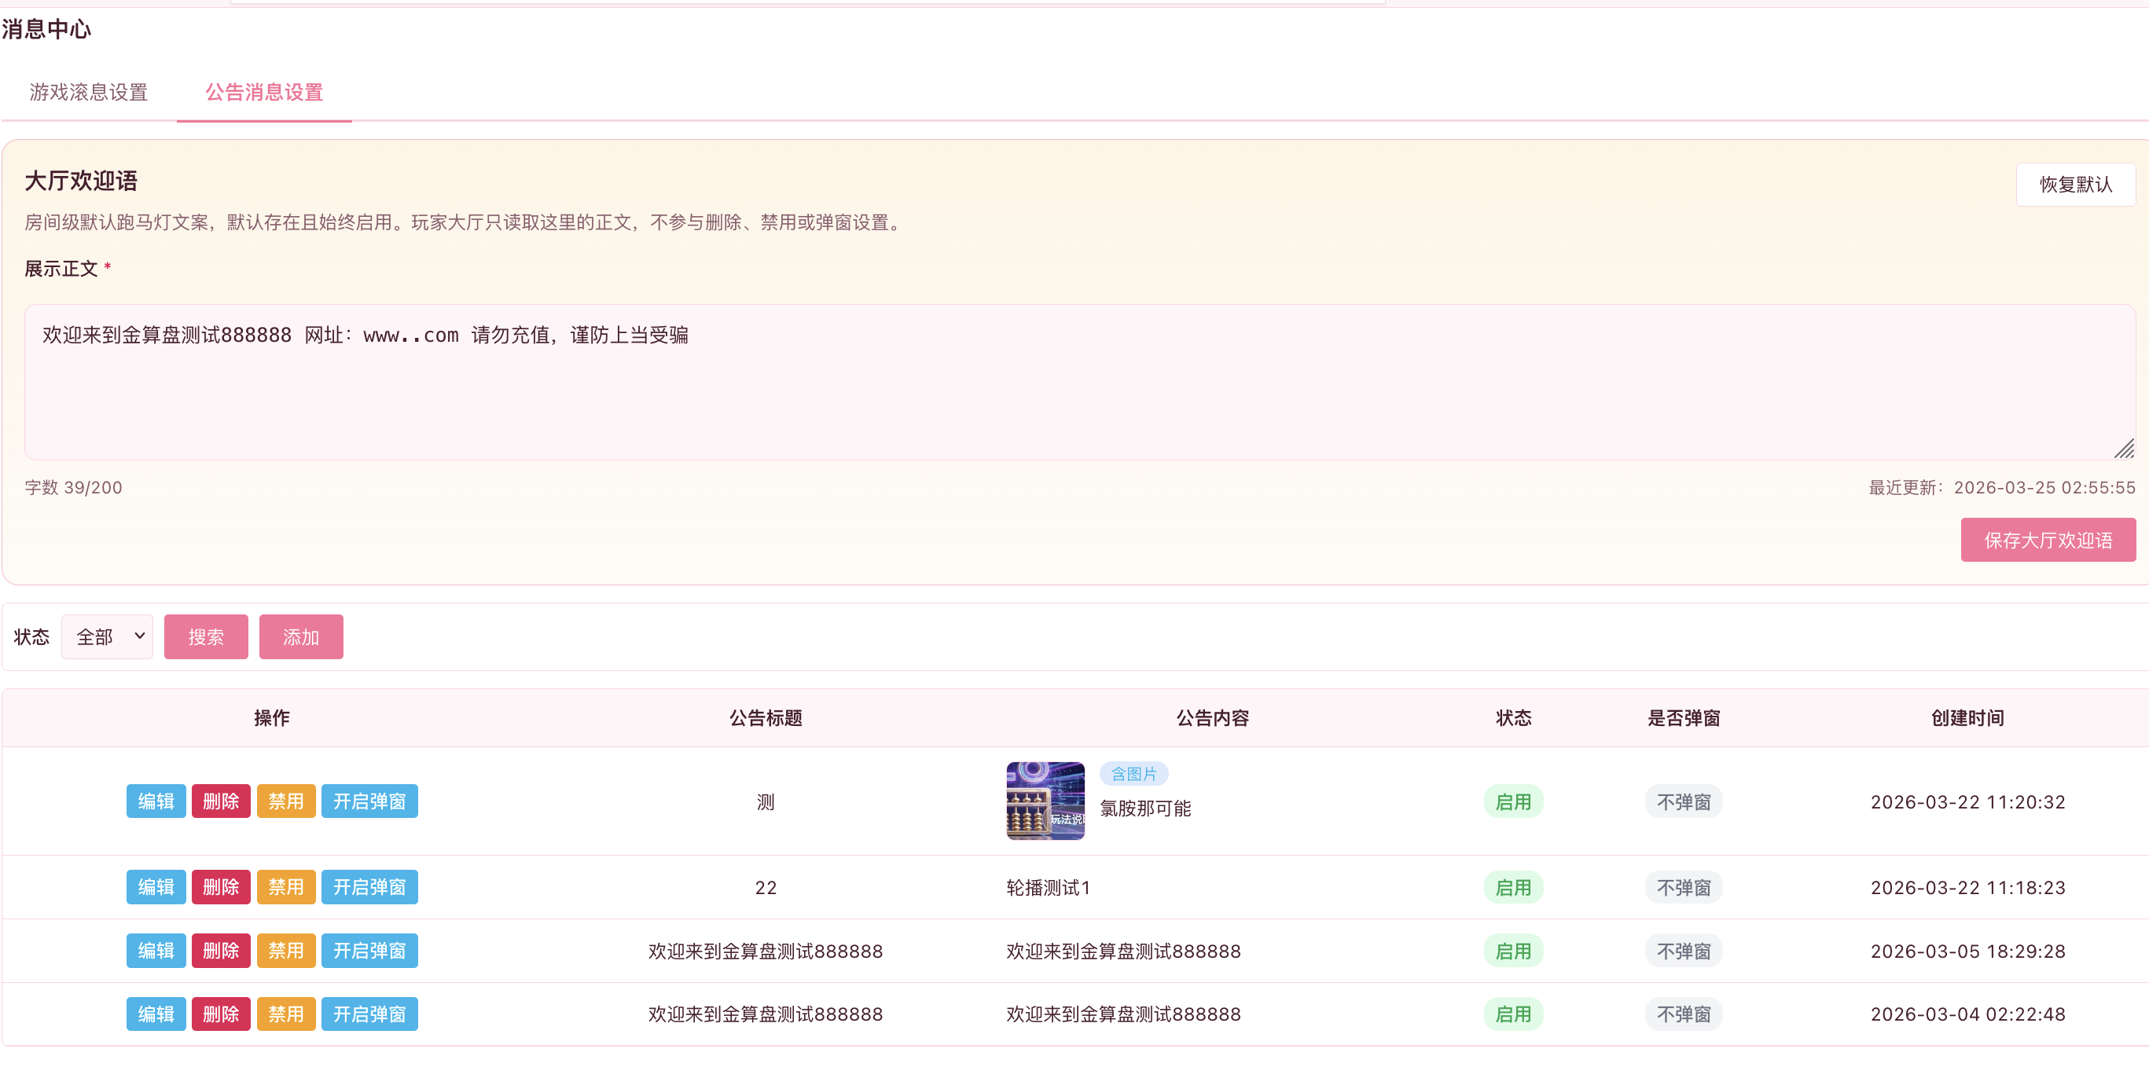Disable the announcement titled 22
Screen dimensions: 2149x1089
(x=286, y=887)
